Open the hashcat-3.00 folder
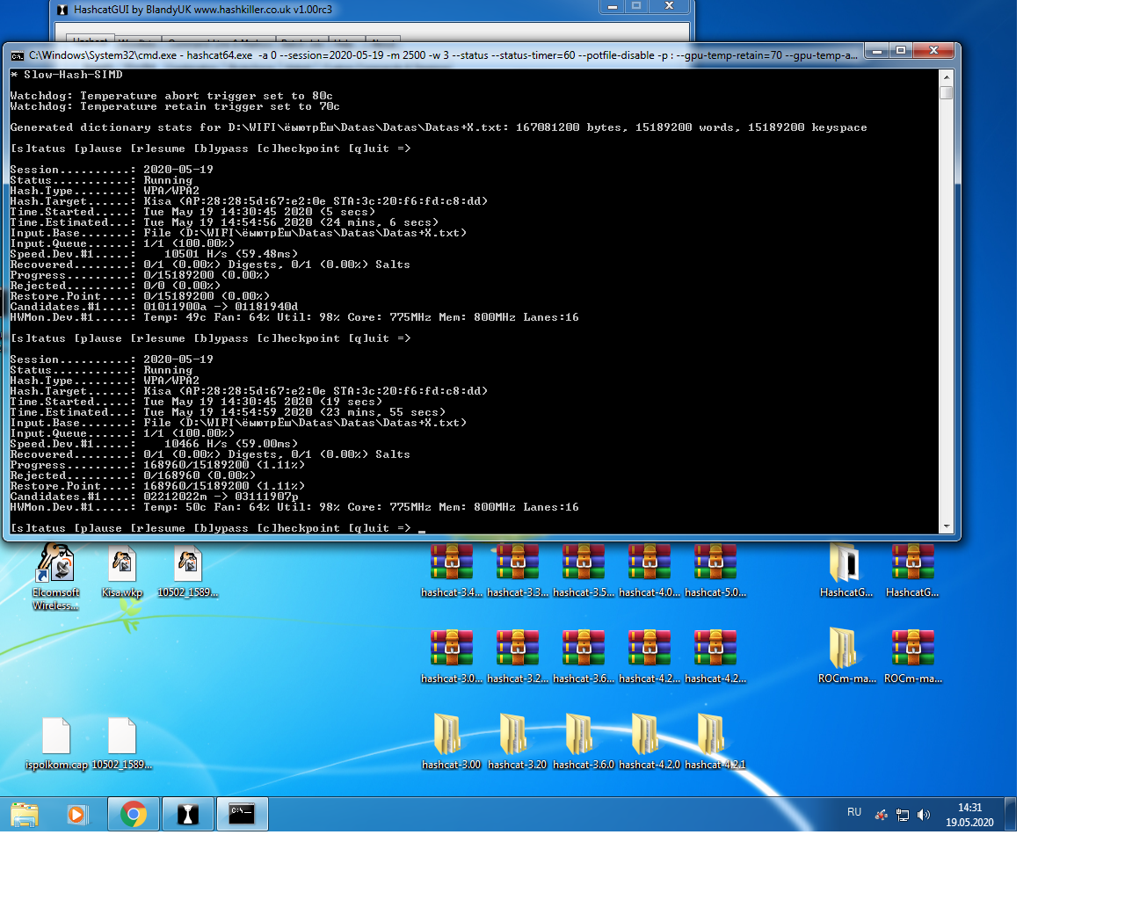Image resolution: width=1125 pixels, height=900 pixels. pos(447,735)
